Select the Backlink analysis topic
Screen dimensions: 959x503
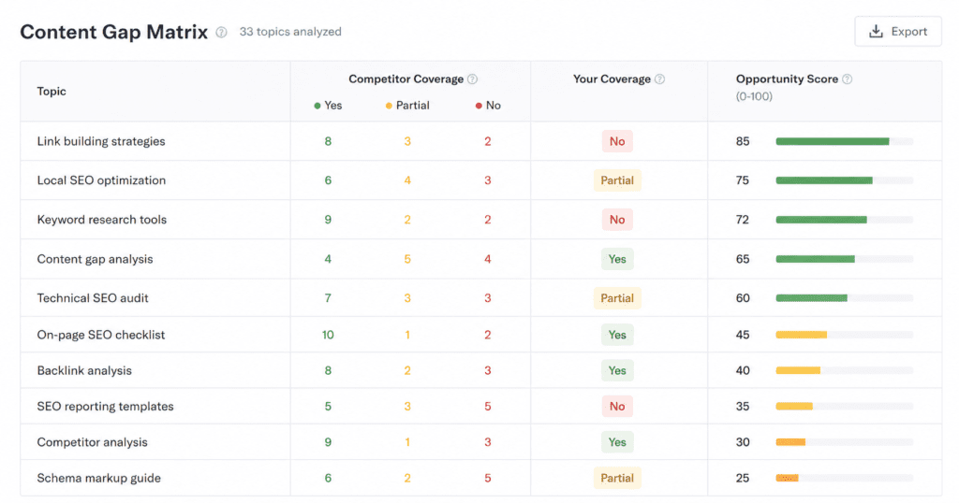[84, 371]
